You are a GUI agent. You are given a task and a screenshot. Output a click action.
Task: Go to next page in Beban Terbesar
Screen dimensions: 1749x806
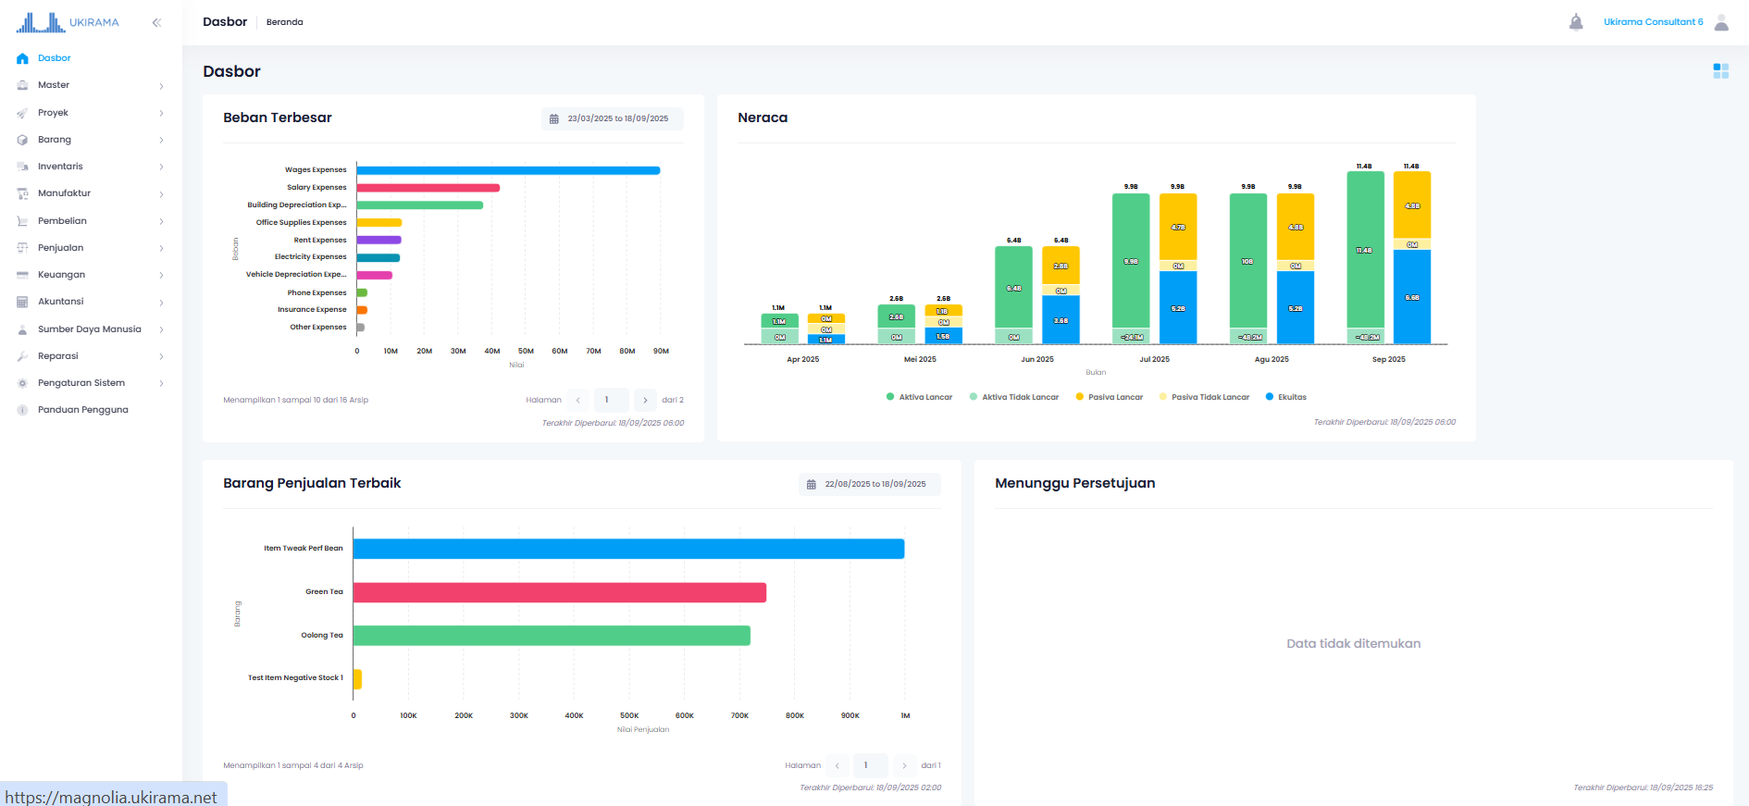pos(645,400)
